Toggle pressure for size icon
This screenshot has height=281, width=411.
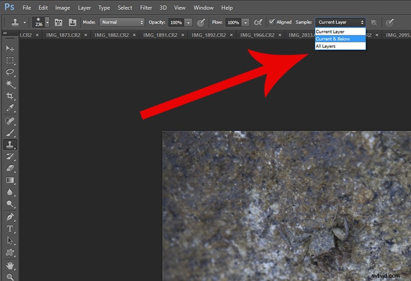390,23
